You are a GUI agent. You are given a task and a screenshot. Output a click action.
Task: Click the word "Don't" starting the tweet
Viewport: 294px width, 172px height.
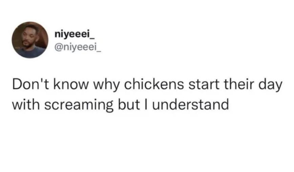(x=31, y=84)
